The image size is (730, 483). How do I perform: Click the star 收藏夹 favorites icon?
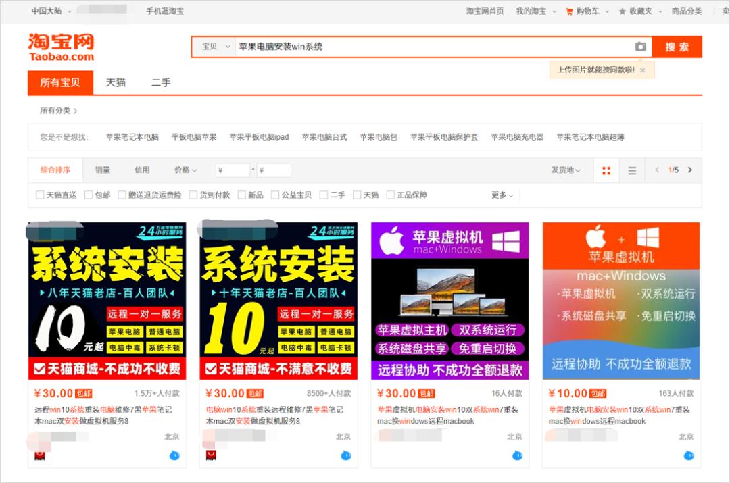[621, 11]
